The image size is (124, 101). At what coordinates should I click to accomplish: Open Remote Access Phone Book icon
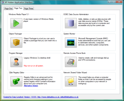(71, 62)
